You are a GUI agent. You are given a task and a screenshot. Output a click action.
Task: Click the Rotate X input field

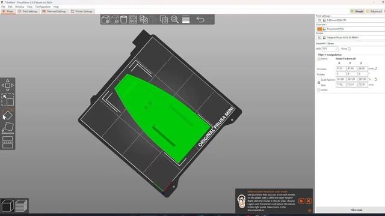(341, 74)
